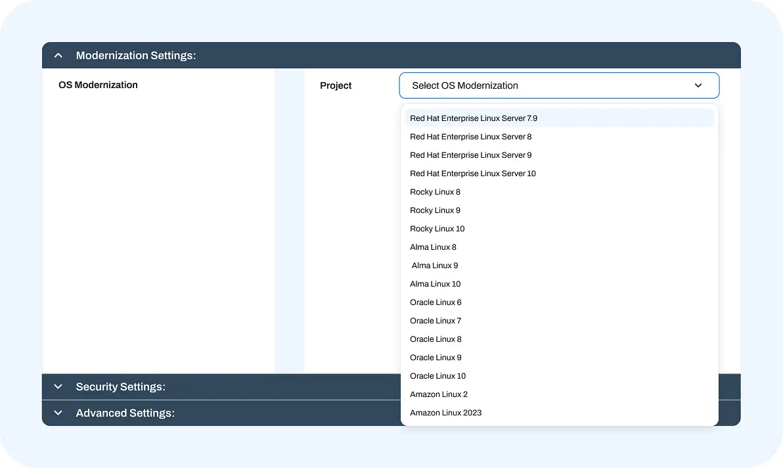
Task: Select Oracle Linux 7 entry
Action: click(x=559, y=321)
